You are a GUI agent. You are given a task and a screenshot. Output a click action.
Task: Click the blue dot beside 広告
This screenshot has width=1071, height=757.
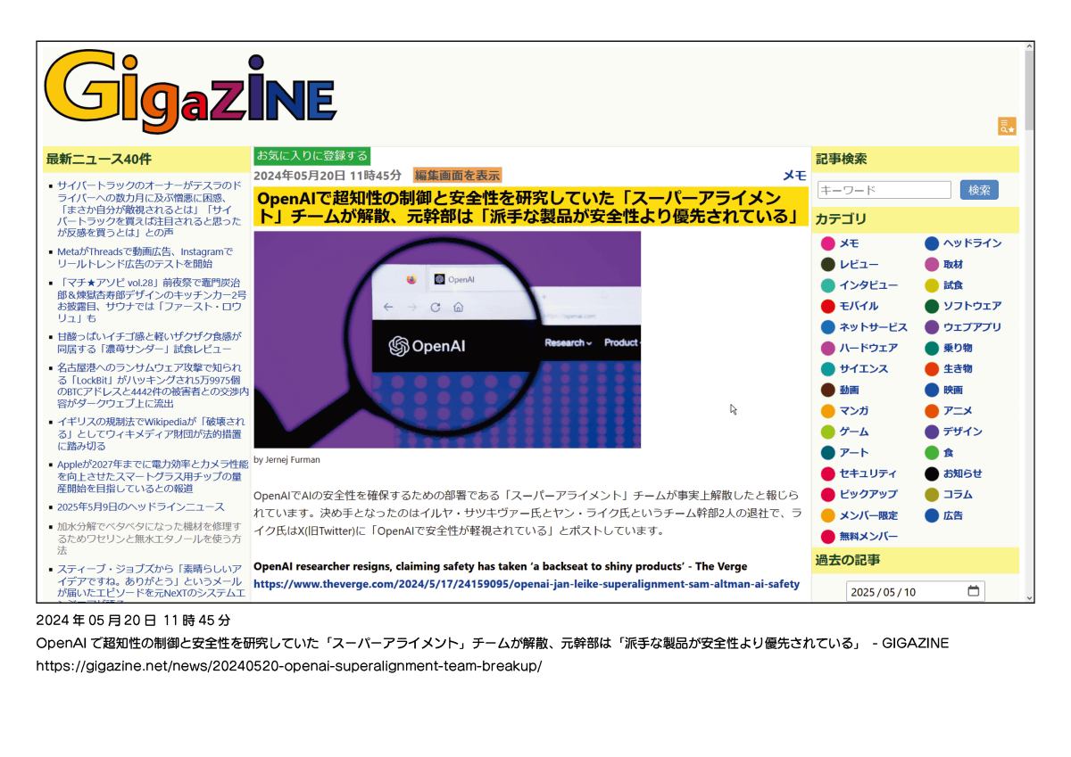point(932,515)
